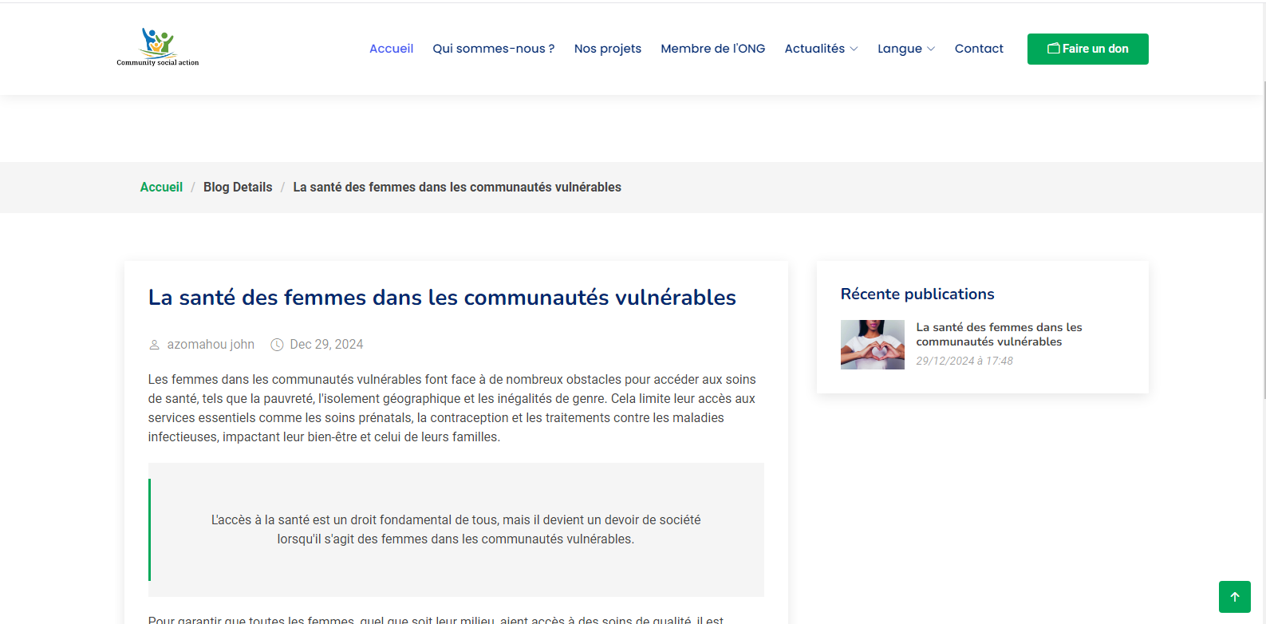The width and height of the screenshot is (1266, 624).
Task: Click the author person icon
Action: pyautogui.click(x=155, y=345)
